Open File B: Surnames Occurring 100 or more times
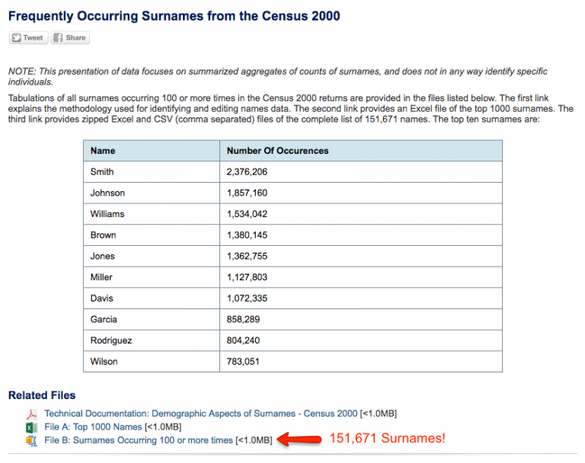This screenshot has width=585, height=463. [138, 440]
